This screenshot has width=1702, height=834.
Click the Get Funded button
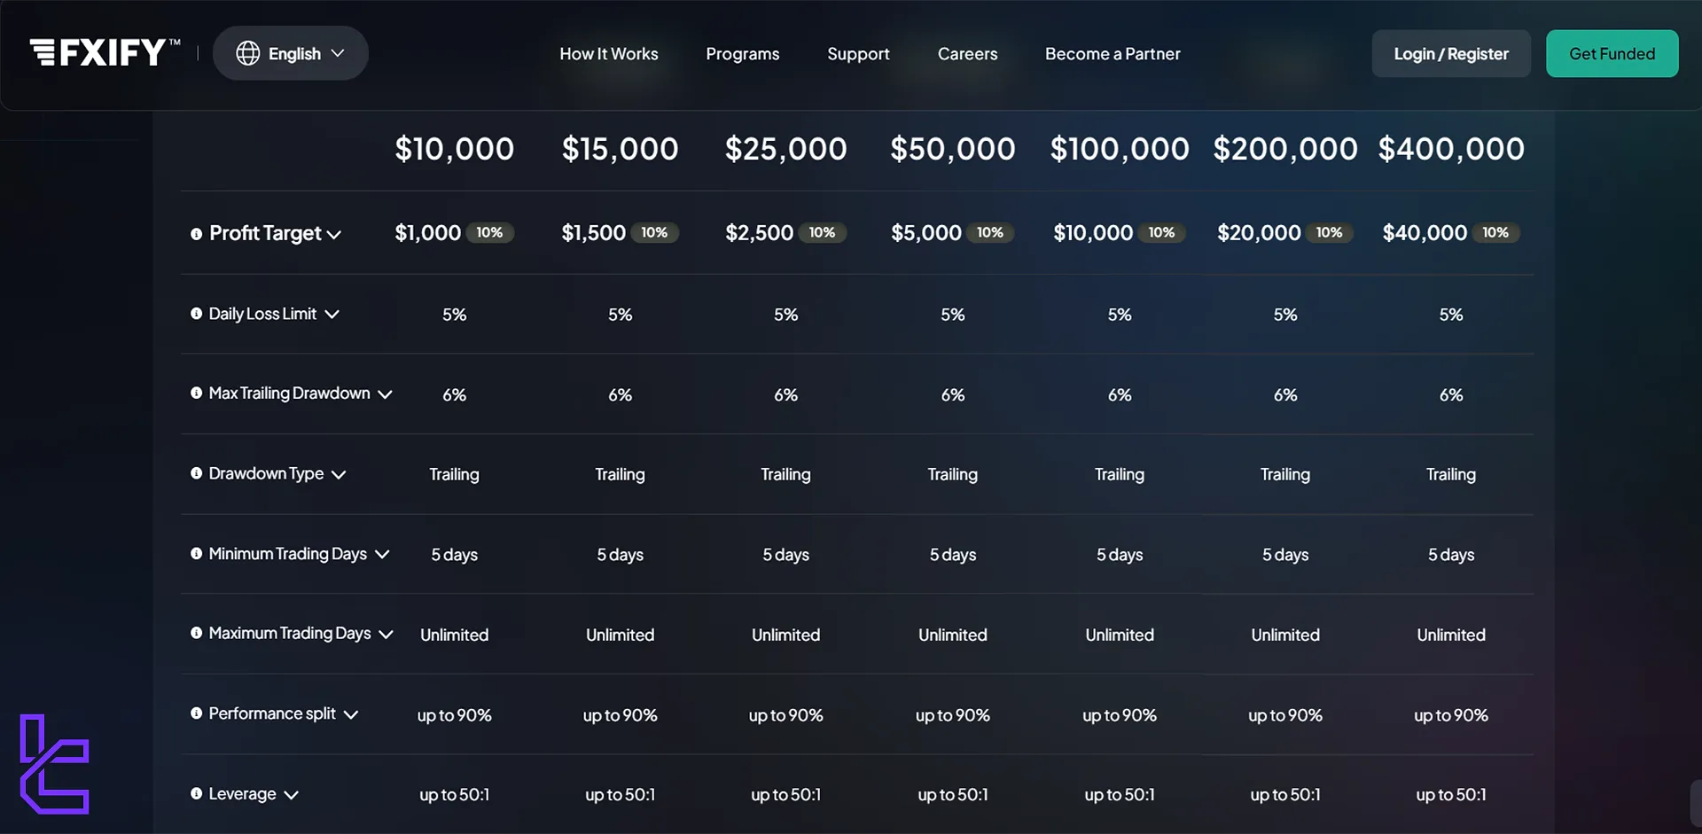coord(1612,54)
